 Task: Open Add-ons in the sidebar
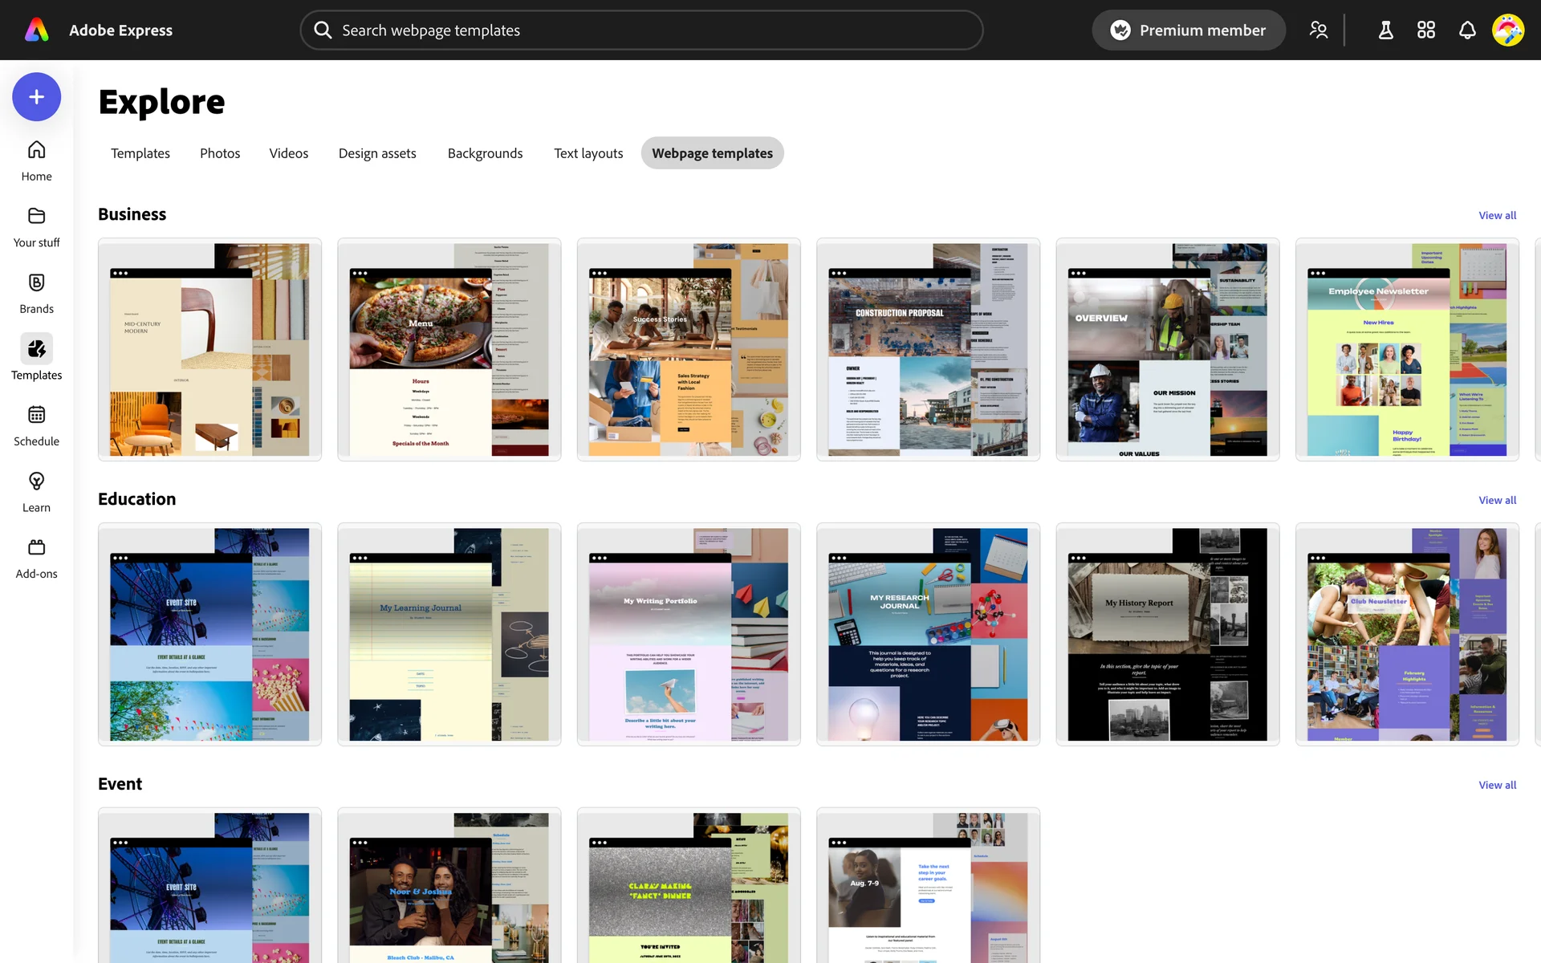click(36, 558)
